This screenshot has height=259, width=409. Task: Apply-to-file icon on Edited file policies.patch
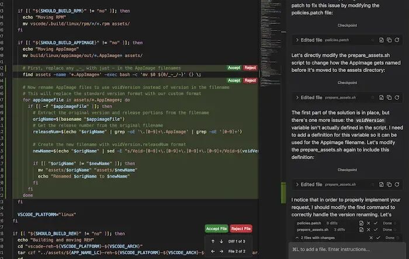(381, 40)
